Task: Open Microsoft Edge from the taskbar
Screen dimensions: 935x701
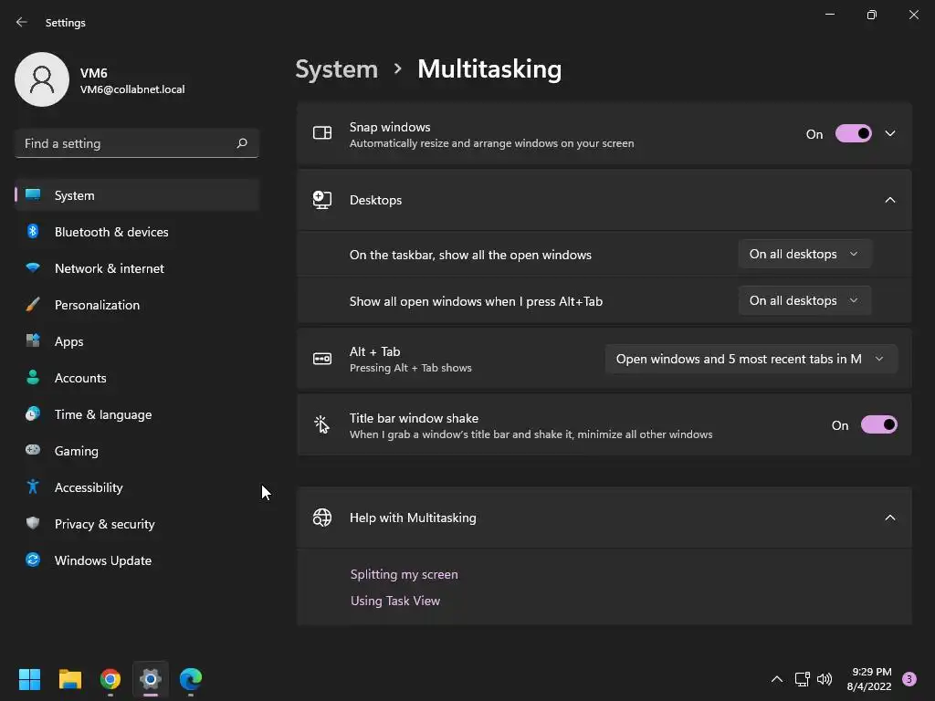Action: point(191,679)
